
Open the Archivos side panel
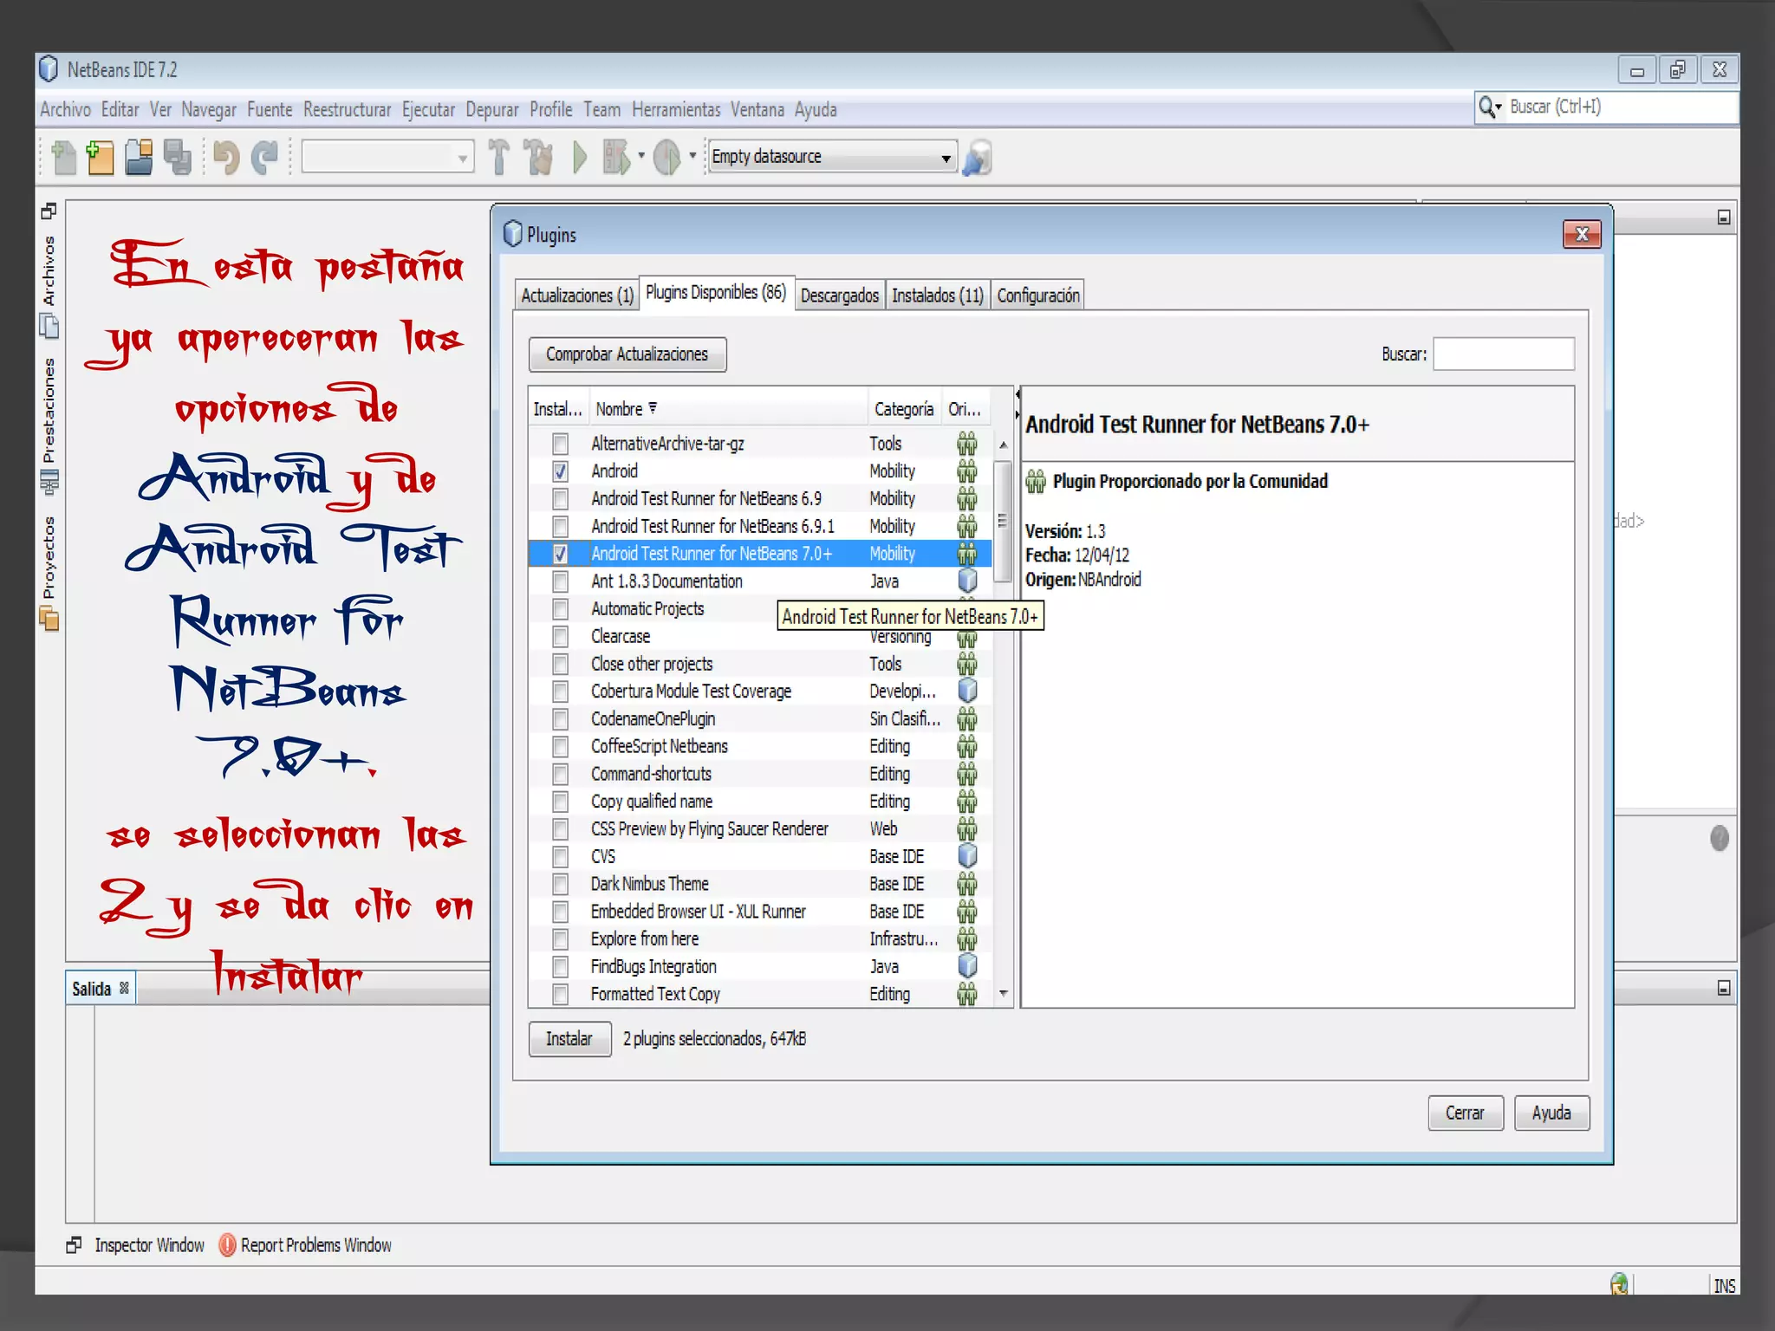[x=49, y=286]
